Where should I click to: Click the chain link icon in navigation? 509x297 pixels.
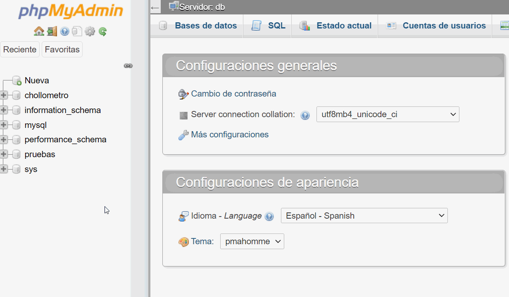point(128,66)
